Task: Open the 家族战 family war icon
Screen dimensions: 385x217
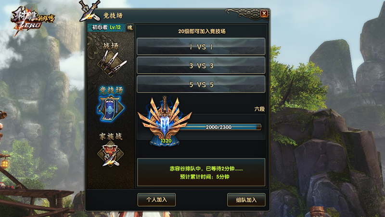Action: [111, 155]
